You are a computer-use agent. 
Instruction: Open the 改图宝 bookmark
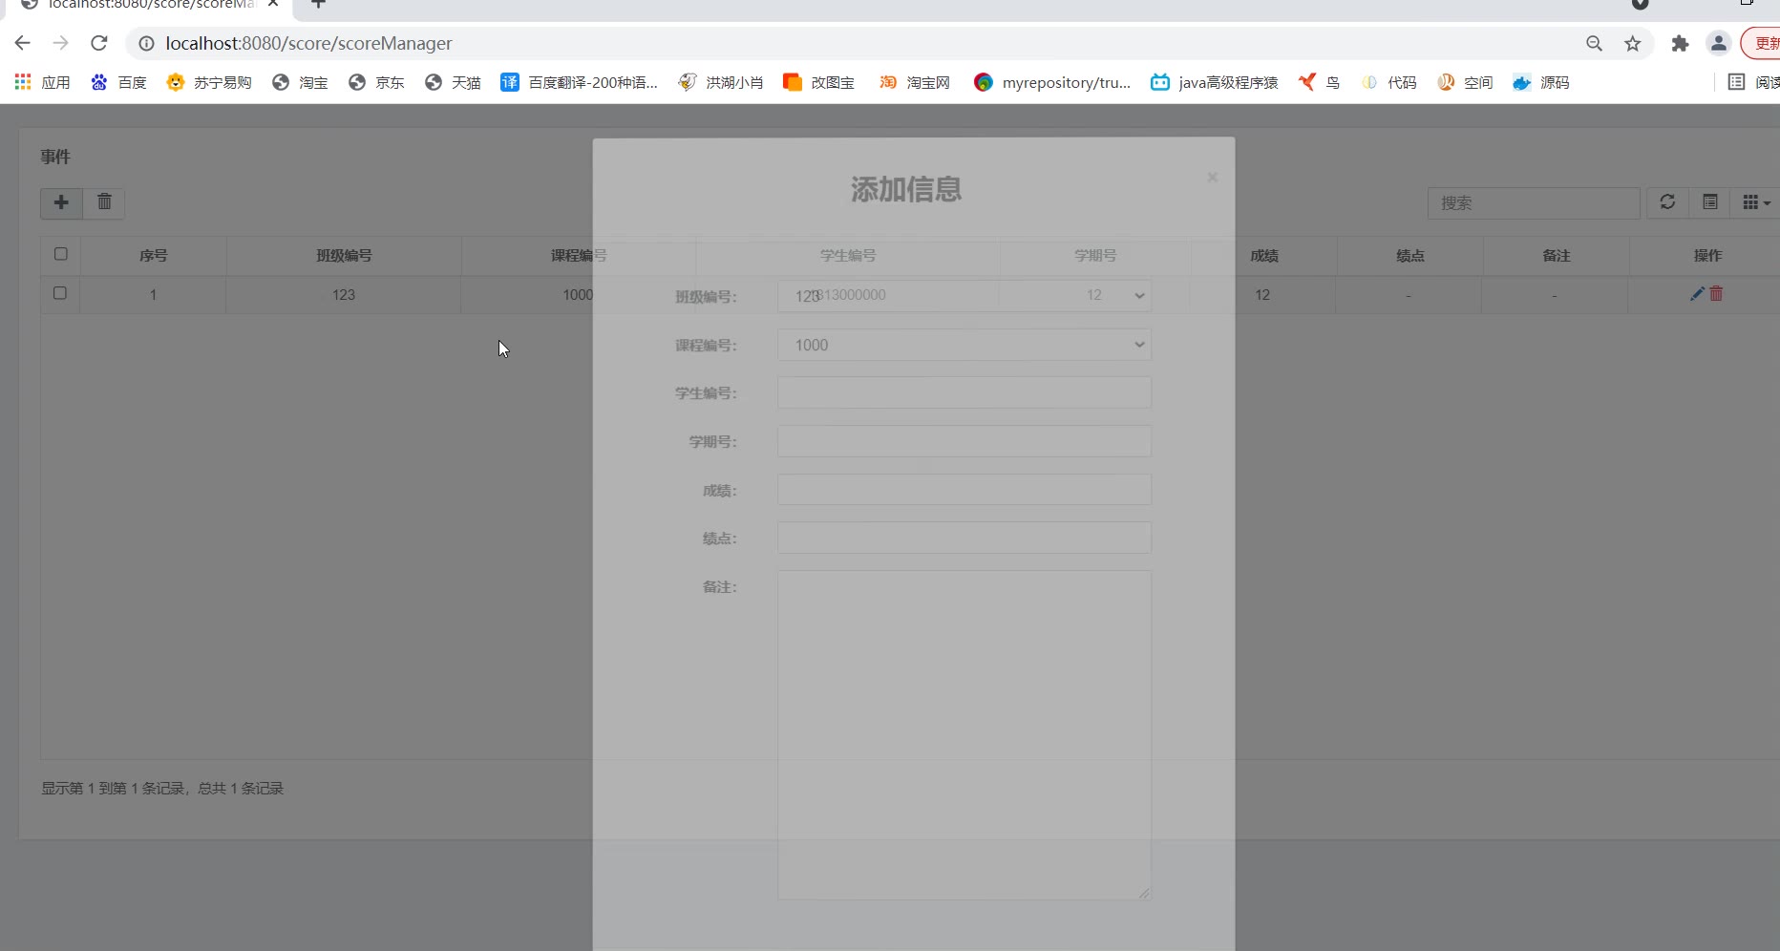[x=819, y=82]
